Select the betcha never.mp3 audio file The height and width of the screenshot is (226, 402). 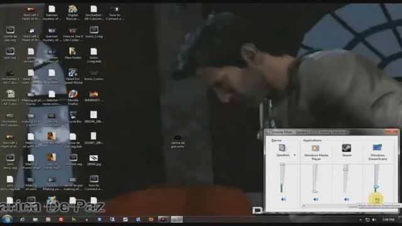[52, 161]
